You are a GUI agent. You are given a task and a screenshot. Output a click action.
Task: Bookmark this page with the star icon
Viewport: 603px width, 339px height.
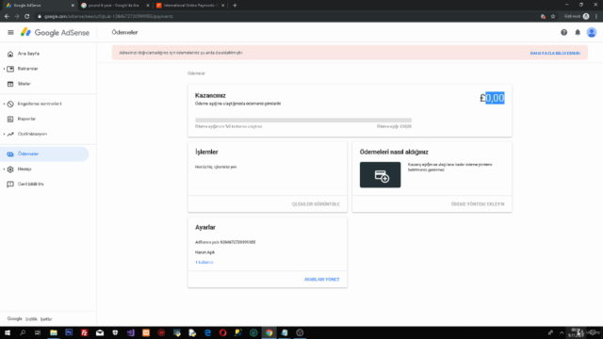[x=553, y=17]
